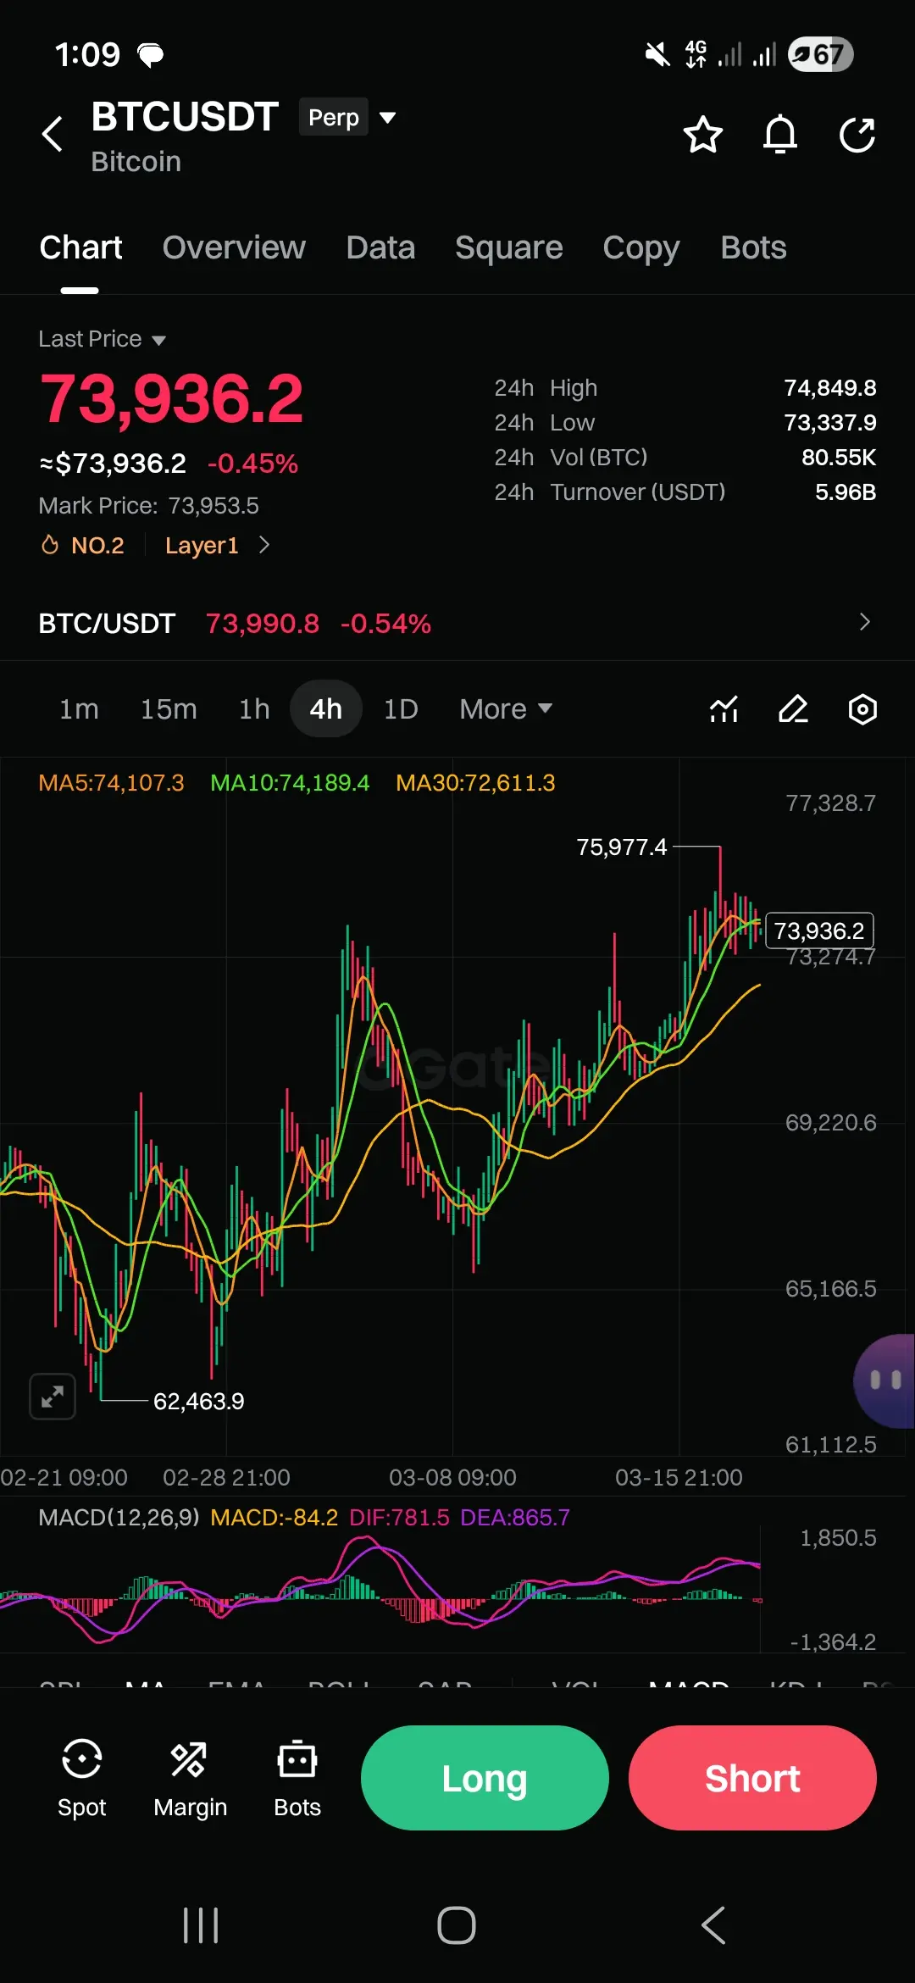
Task: Switch to the Overview tab
Action: pyautogui.click(x=234, y=247)
